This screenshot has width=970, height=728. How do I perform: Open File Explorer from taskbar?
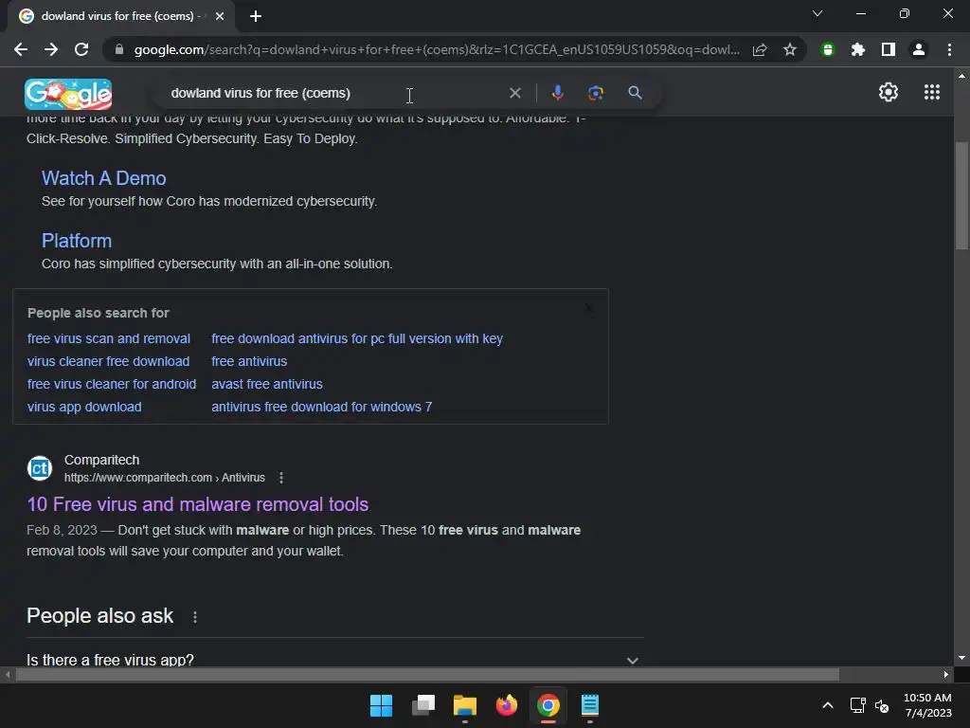point(464,705)
